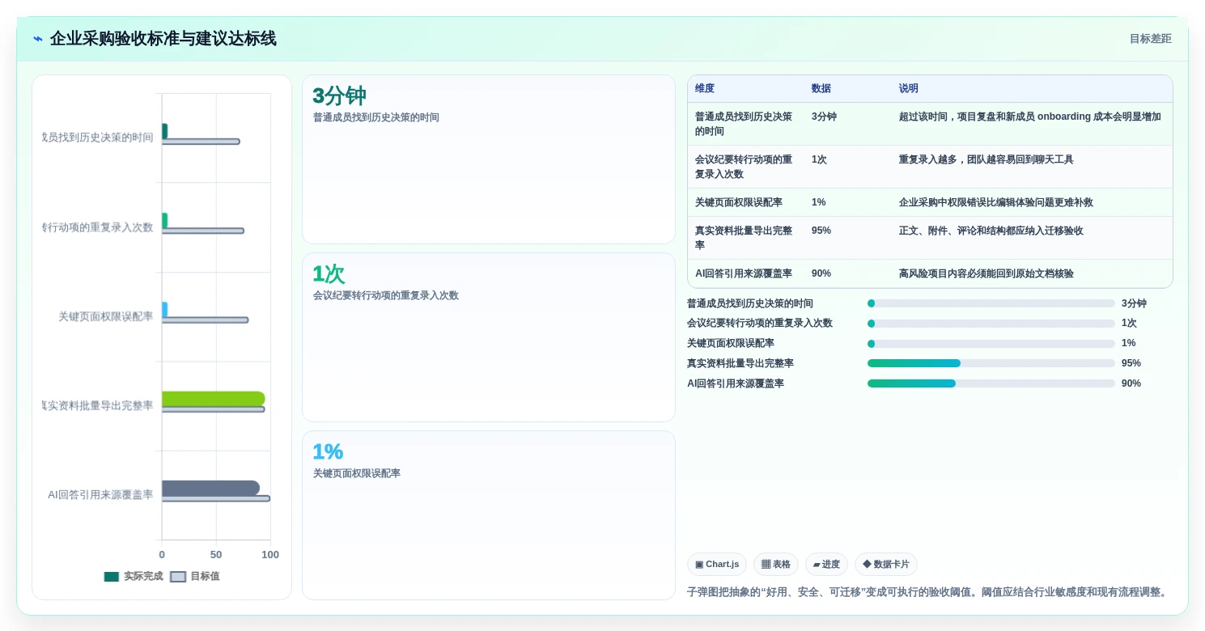Image resolution: width=1205 pixels, height=631 pixels.
Task: Click progress value 95% at row end
Action: pos(1131,363)
